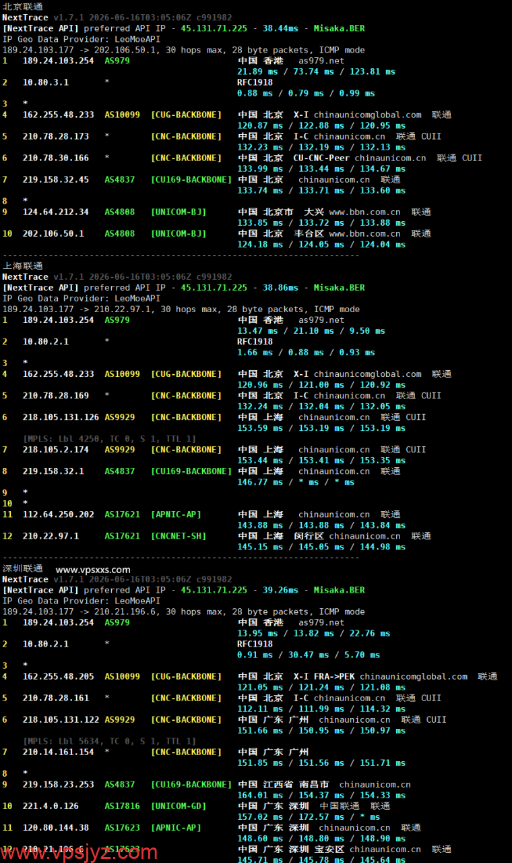Select the 深圳联通 section heading
Image resolution: width=512 pixels, height=863 pixels.
pyautogui.click(x=22, y=568)
